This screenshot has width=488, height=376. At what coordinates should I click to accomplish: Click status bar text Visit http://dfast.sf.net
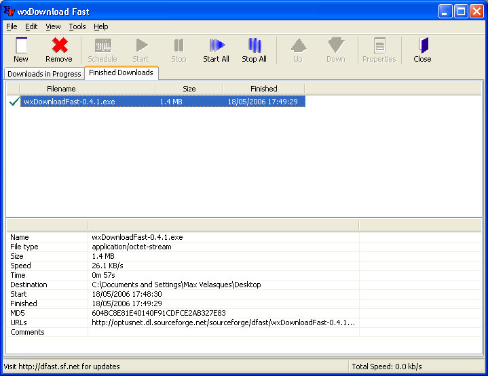tap(62, 367)
